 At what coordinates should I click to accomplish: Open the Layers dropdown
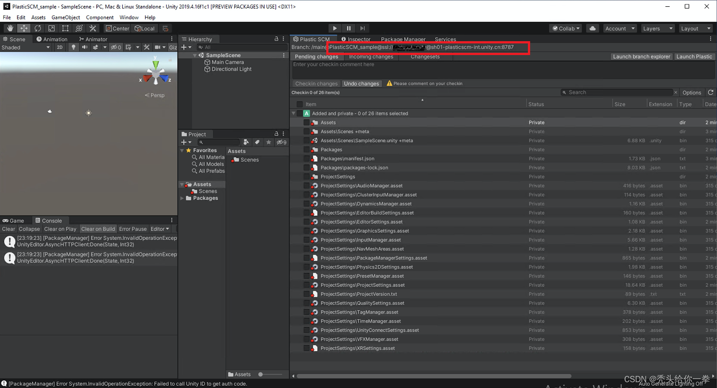point(658,28)
